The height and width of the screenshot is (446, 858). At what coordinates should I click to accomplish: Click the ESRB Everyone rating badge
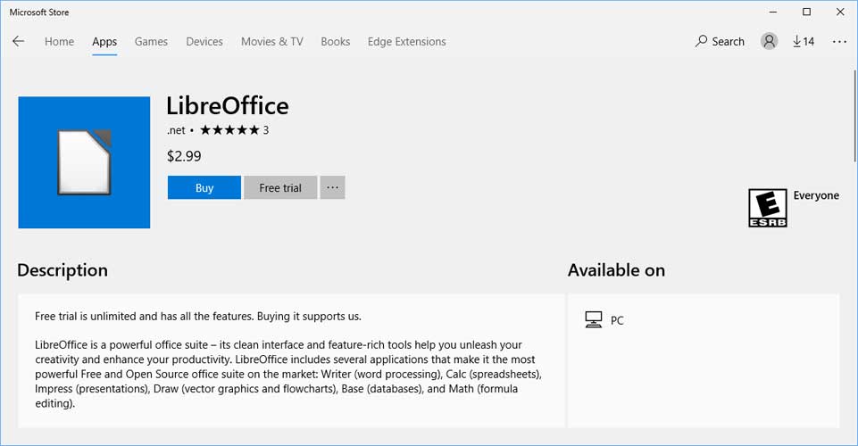pyautogui.click(x=767, y=208)
